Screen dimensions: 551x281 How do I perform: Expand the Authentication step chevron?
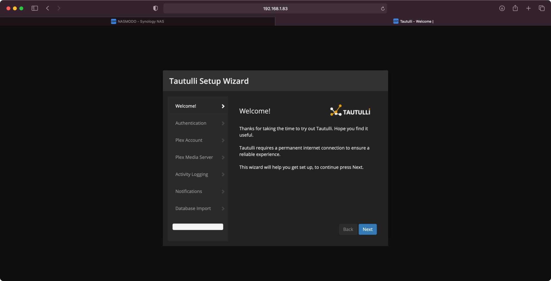[x=223, y=123]
